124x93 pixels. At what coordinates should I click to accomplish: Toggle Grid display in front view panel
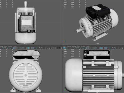point(13,48)
